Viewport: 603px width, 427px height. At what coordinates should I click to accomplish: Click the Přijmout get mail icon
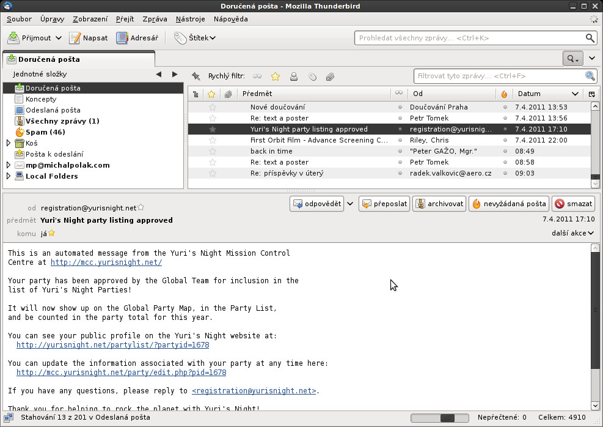[13, 38]
